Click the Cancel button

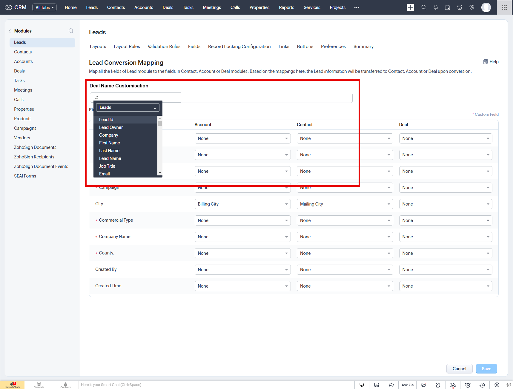point(459,369)
